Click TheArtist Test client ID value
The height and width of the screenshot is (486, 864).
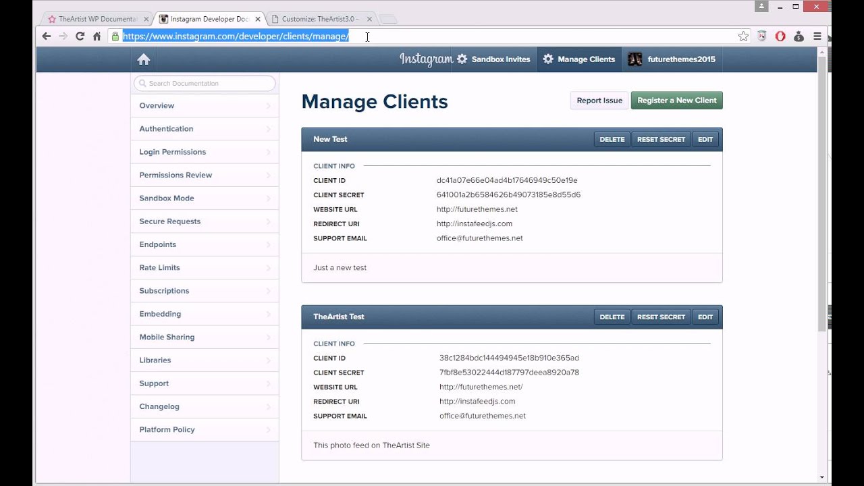pyautogui.click(x=509, y=358)
